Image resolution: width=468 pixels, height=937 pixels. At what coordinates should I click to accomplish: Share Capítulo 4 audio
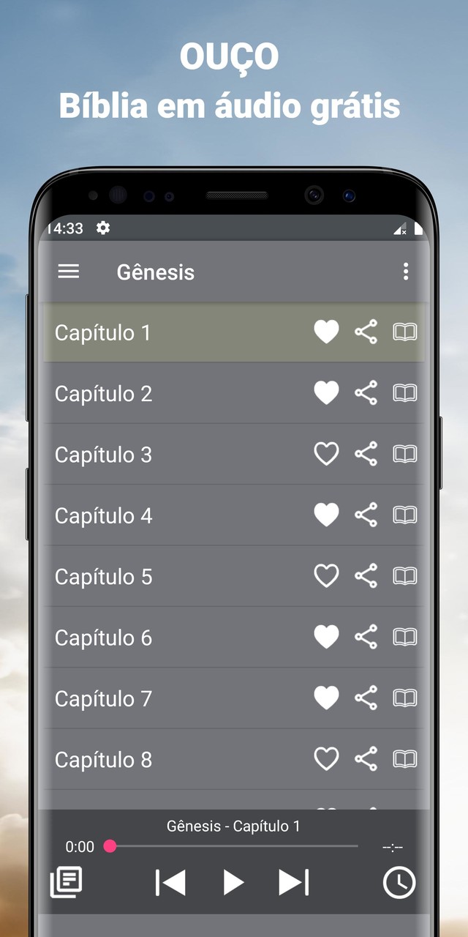pyautogui.click(x=364, y=515)
